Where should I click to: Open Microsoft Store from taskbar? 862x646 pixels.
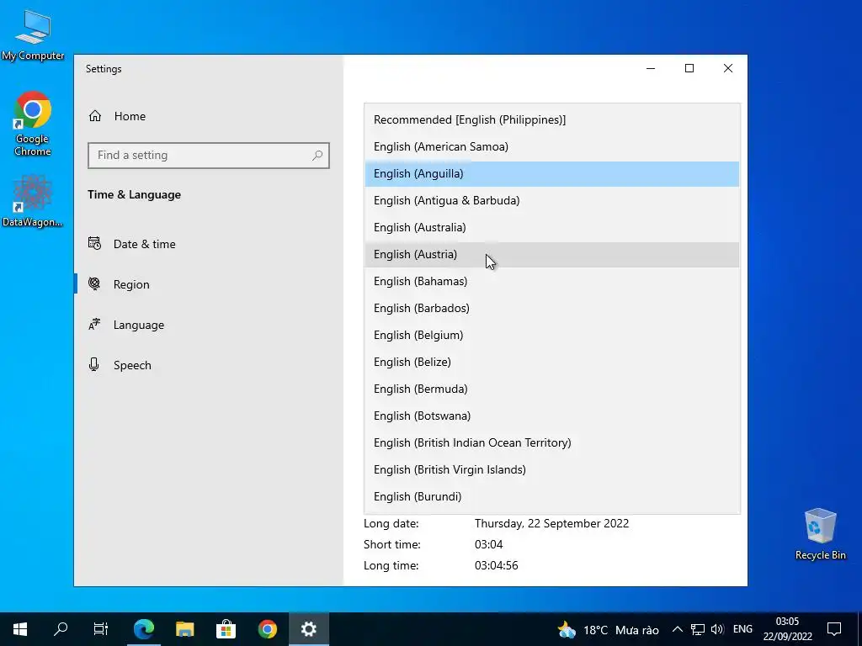click(226, 629)
